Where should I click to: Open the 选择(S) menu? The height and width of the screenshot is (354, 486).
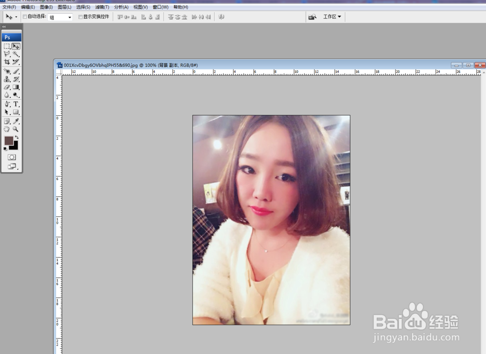pos(83,7)
